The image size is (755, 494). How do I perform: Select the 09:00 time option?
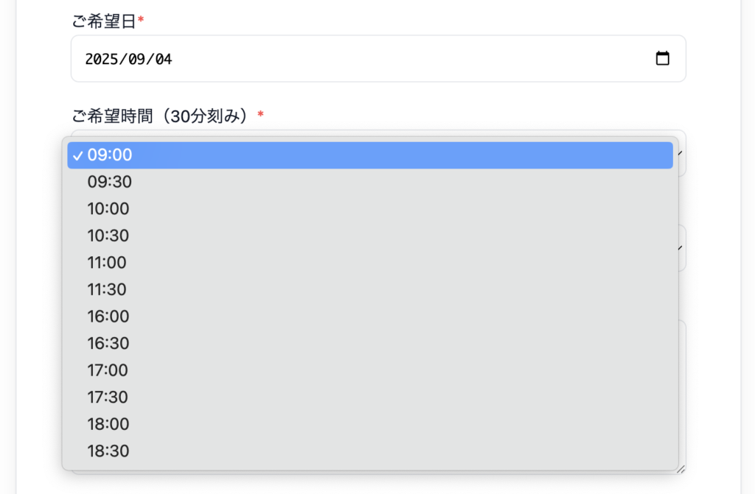coord(370,155)
